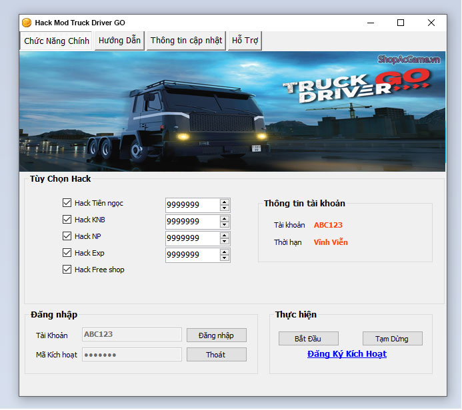
Task: Decrease the Hack NP value with the down arrow
Action: click(225, 241)
